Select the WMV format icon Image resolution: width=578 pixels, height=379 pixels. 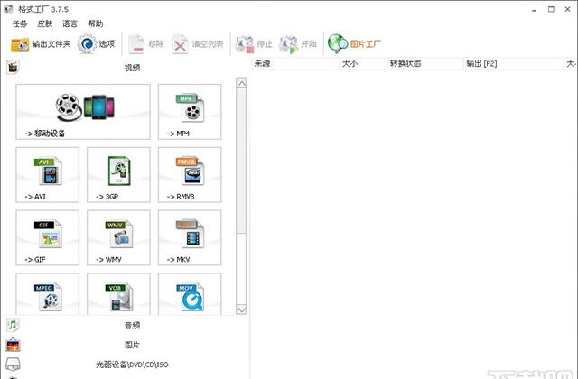coord(119,238)
